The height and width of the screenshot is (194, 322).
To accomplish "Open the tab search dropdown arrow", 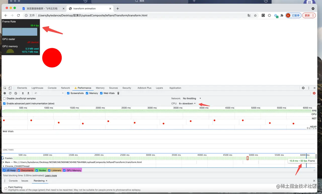I will [313, 9].
